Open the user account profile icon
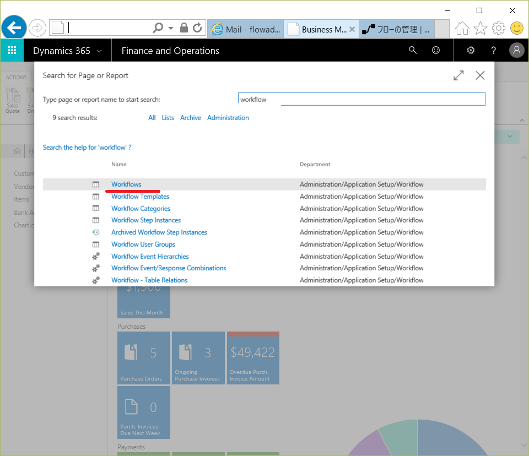 (516, 50)
